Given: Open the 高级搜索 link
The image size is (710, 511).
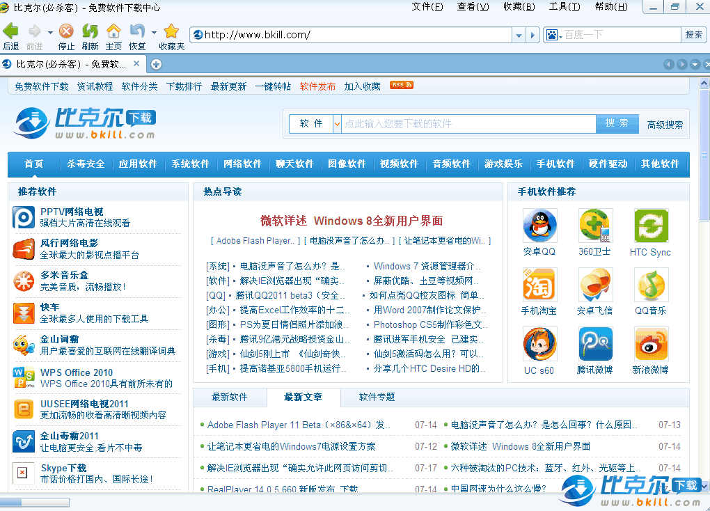Looking at the screenshot, I should click(665, 125).
